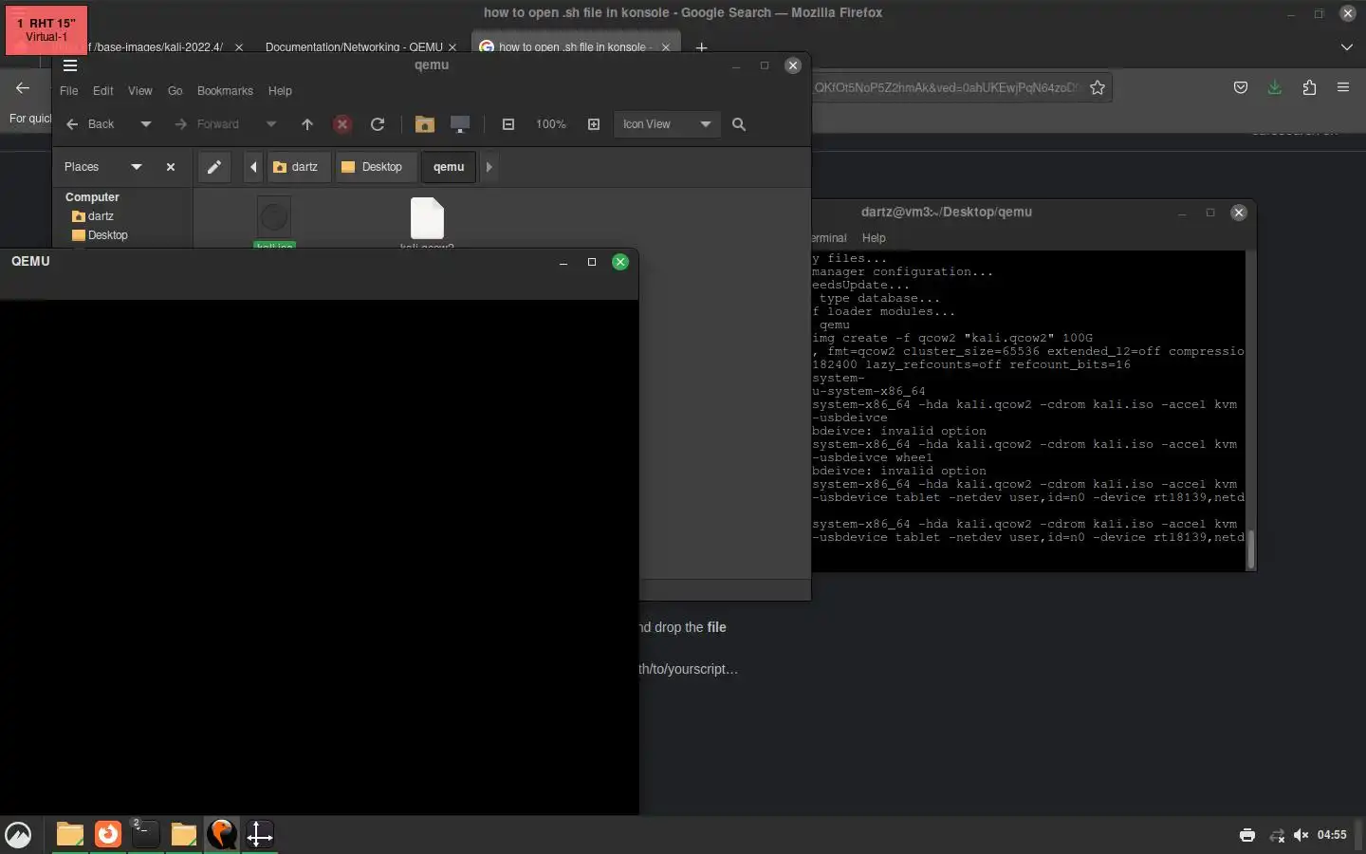
Task: List all Firefox tabs with chevron
Action: (x=1347, y=46)
